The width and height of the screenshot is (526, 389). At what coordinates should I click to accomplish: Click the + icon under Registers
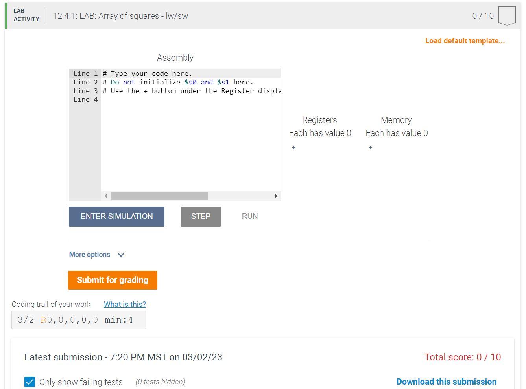coord(293,148)
